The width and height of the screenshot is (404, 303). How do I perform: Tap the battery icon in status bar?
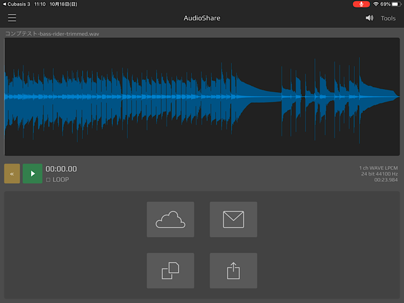pos(396,4)
